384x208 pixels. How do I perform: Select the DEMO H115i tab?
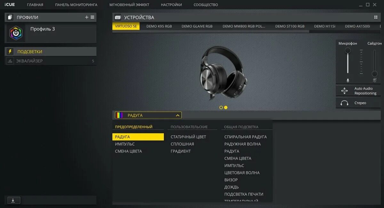coord(325,26)
